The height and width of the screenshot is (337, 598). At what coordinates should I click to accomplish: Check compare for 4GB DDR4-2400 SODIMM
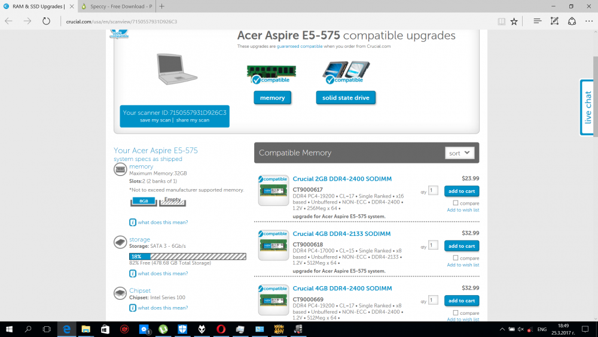[455, 313]
